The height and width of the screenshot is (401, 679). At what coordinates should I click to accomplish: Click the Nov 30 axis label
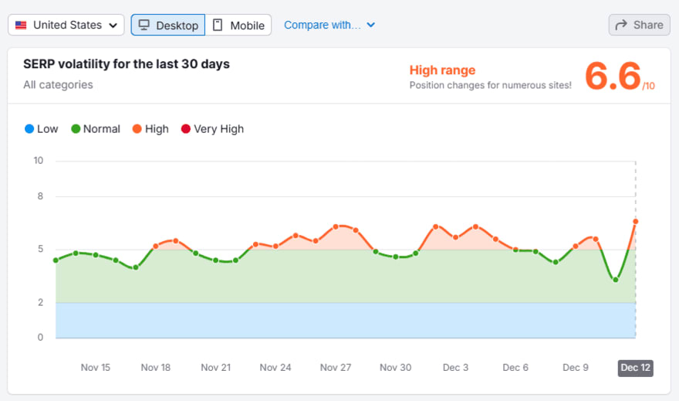(x=395, y=368)
